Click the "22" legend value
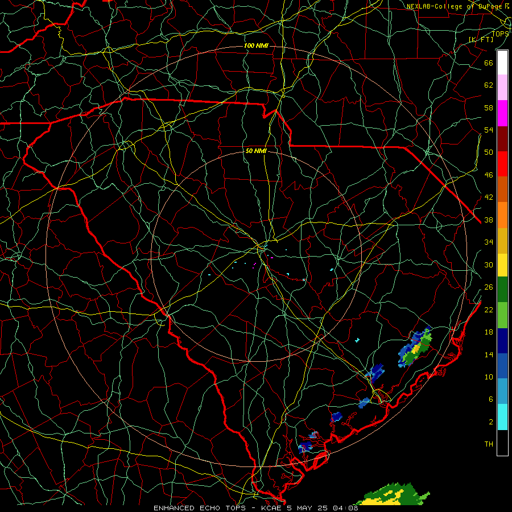The image size is (512, 512). [x=489, y=309]
